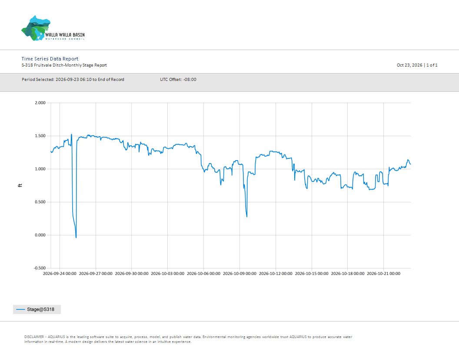Click the 1.000 y-axis label

coord(40,169)
